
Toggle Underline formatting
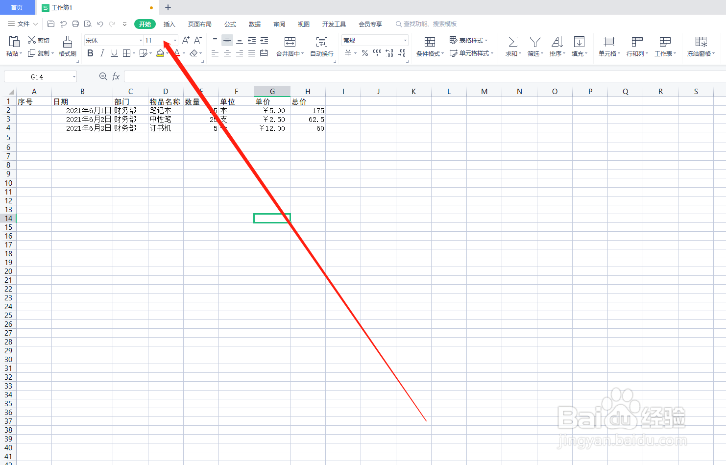(114, 53)
